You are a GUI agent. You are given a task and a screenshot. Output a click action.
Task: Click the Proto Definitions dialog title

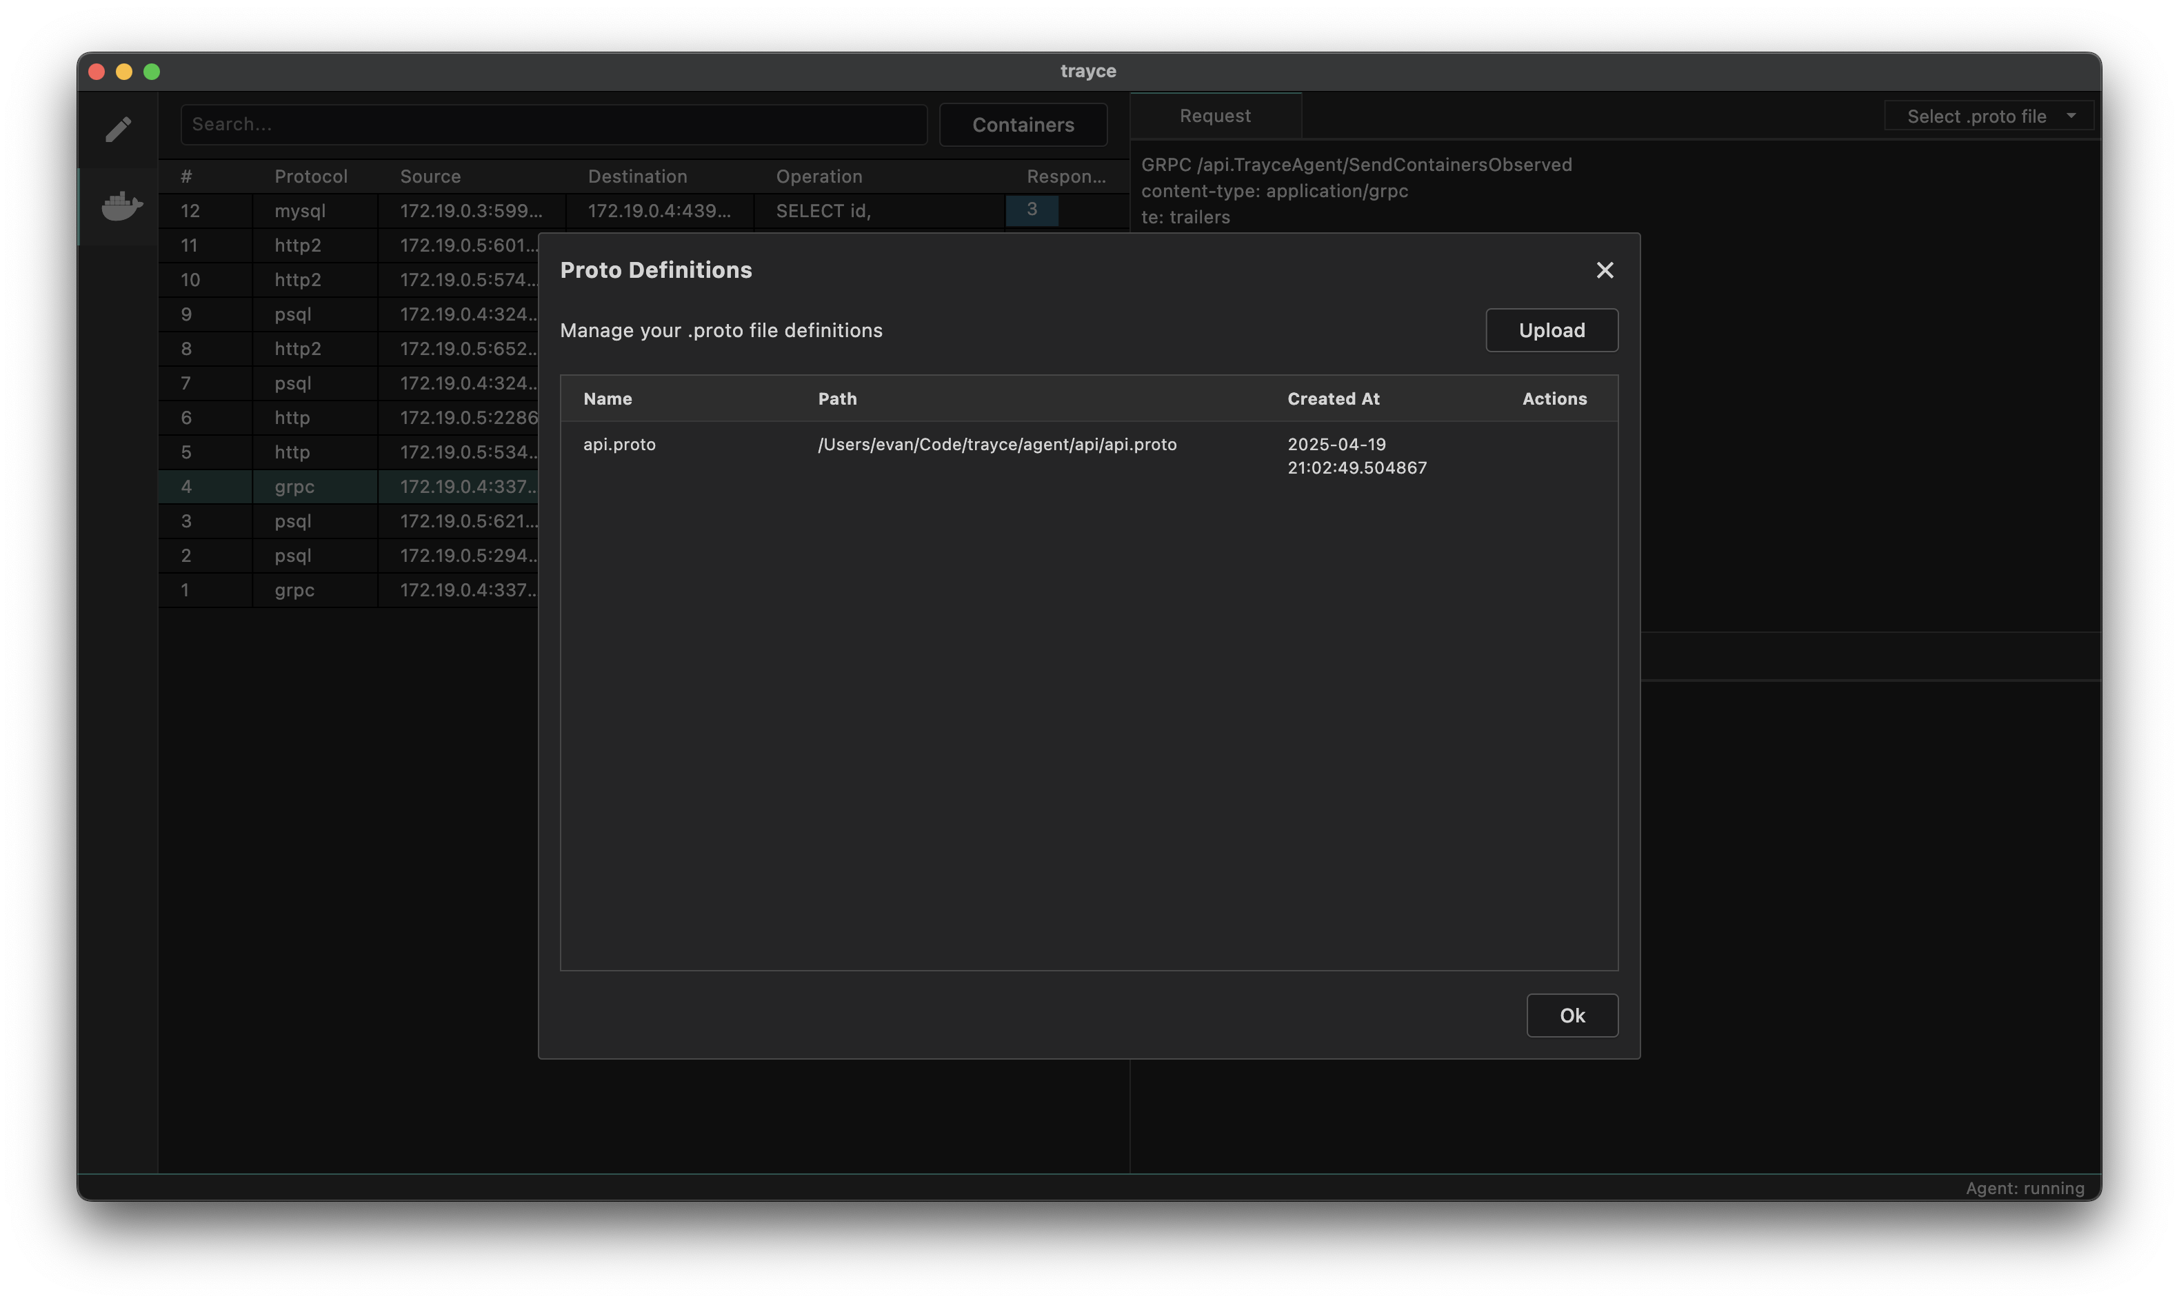pyautogui.click(x=656, y=270)
